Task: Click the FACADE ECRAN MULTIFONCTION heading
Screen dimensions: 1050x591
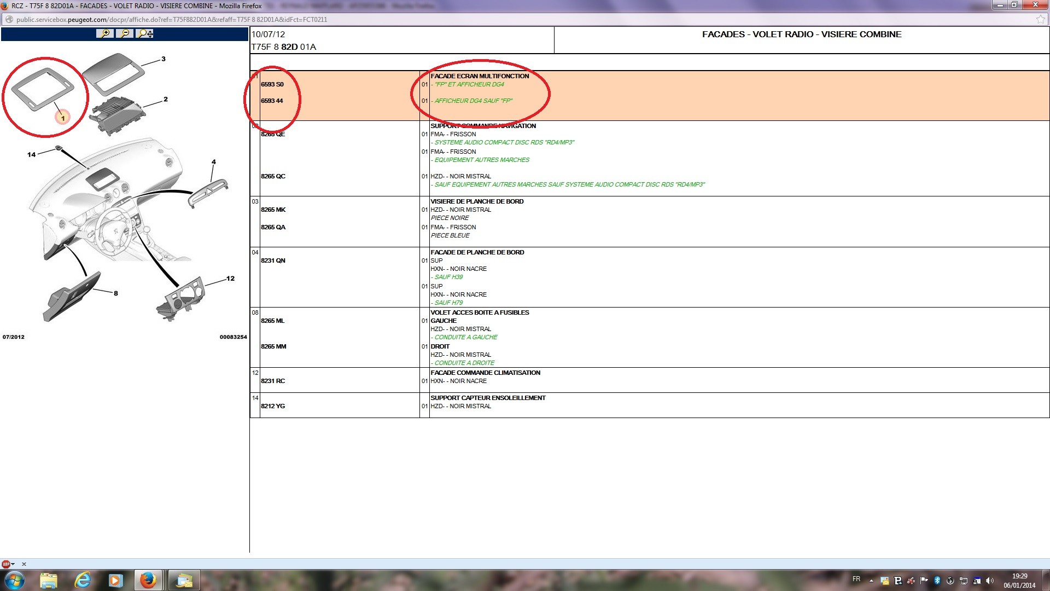Action: (480, 76)
